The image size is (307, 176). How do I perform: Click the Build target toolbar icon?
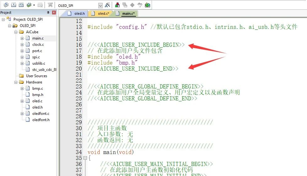pos(14,5)
